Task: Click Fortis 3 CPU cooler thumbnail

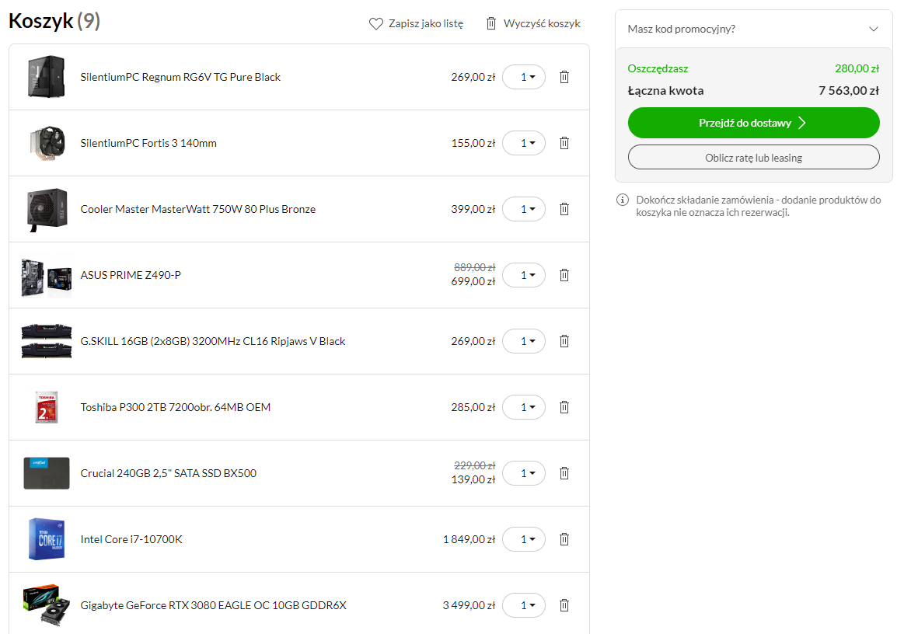Action: pos(47,143)
